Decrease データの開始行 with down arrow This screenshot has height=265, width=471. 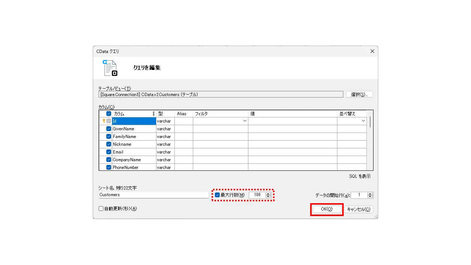click(370, 197)
